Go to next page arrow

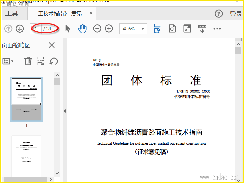(x=20, y=29)
